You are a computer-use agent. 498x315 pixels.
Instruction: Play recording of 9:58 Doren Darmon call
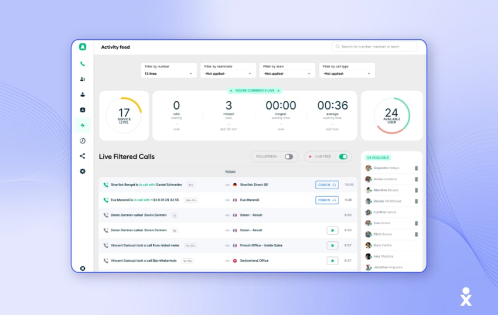[x=332, y=231]
